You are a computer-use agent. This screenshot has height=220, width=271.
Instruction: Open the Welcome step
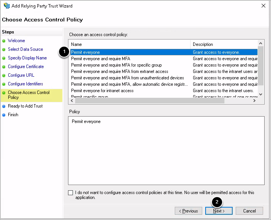click(x=16, y=41)
